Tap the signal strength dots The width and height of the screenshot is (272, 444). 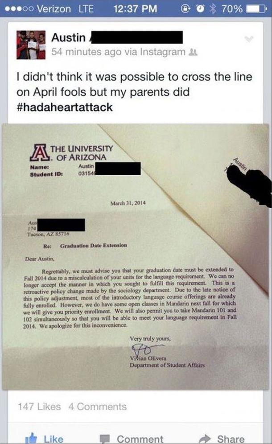coord(19,9)
